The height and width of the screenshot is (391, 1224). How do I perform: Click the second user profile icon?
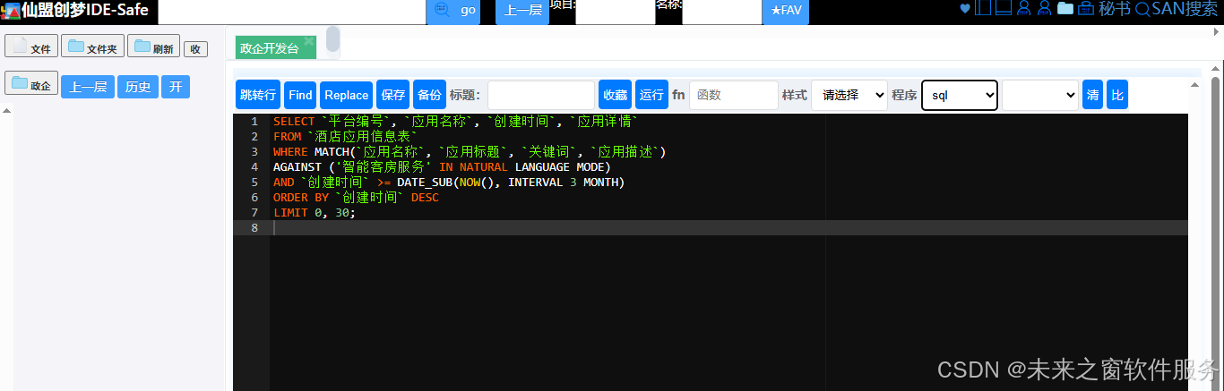[1044, 9]
